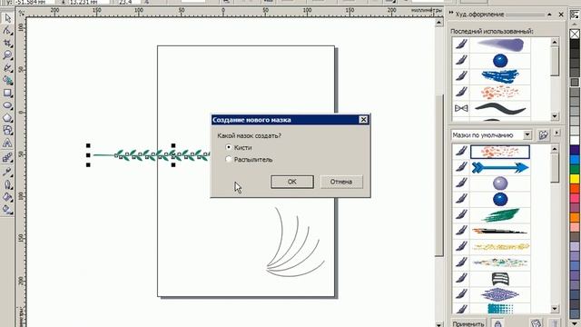Image resolution: width=581 pixels, height=327 pixels.
Task: Click the ruler origin corner icon
Action: click(x=21, y=13)
